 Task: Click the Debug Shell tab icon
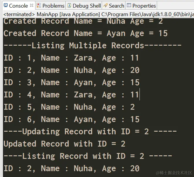point(69,5)
